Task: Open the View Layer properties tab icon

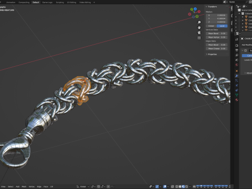Action: pyautogui.click(x=237, y=55)
